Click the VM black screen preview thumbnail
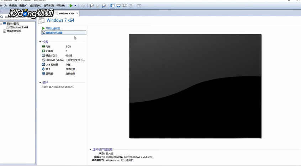 [x=195, y=86]
